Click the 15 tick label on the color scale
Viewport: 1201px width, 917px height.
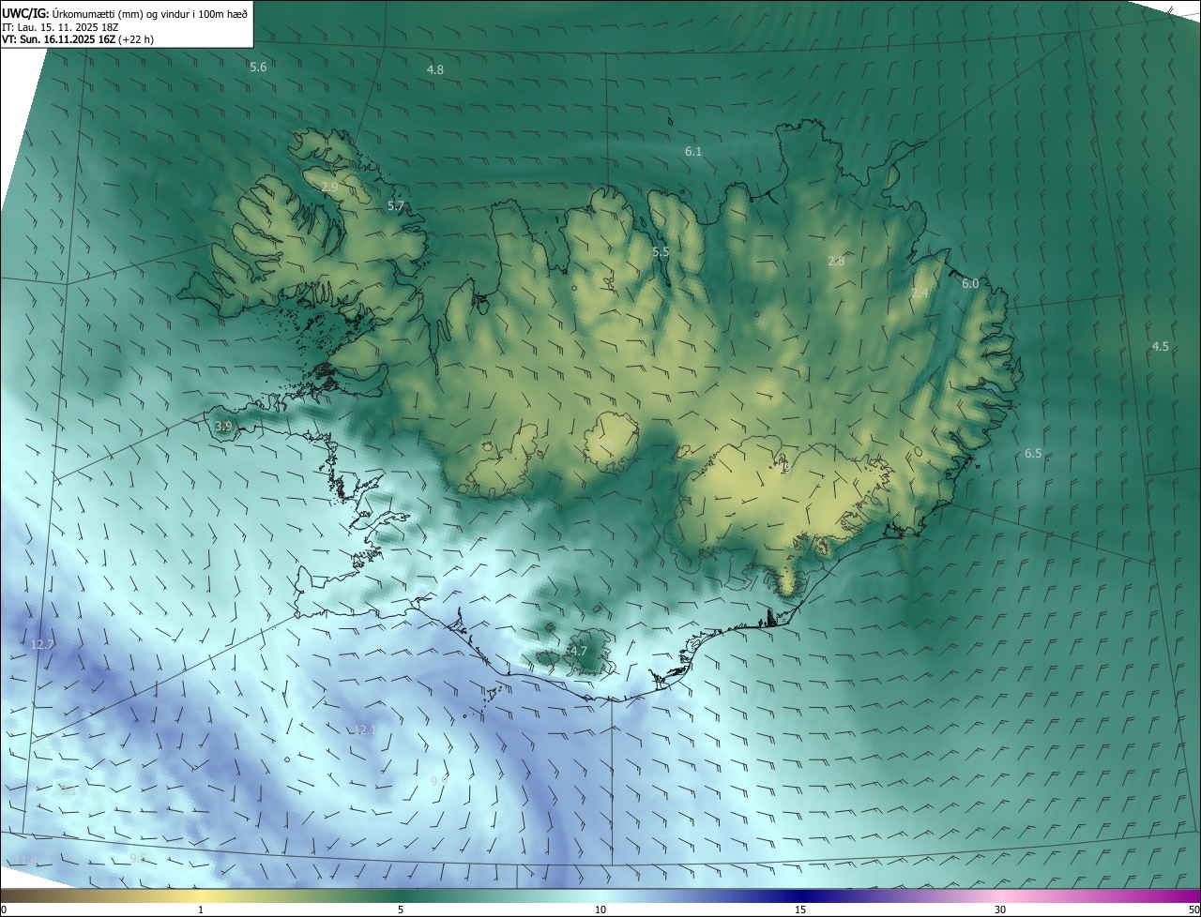tap(800, 909)
